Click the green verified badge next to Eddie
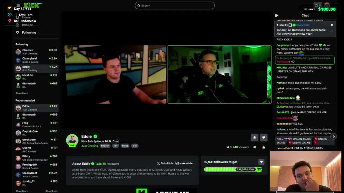 (95, 136)
